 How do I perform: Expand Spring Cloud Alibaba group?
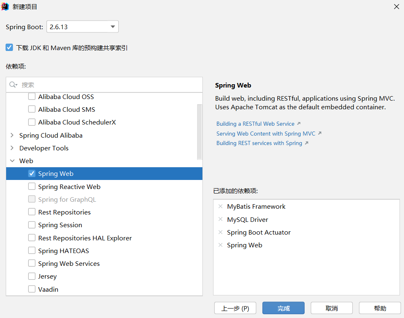pyautogui.click(x=12, y=135)
